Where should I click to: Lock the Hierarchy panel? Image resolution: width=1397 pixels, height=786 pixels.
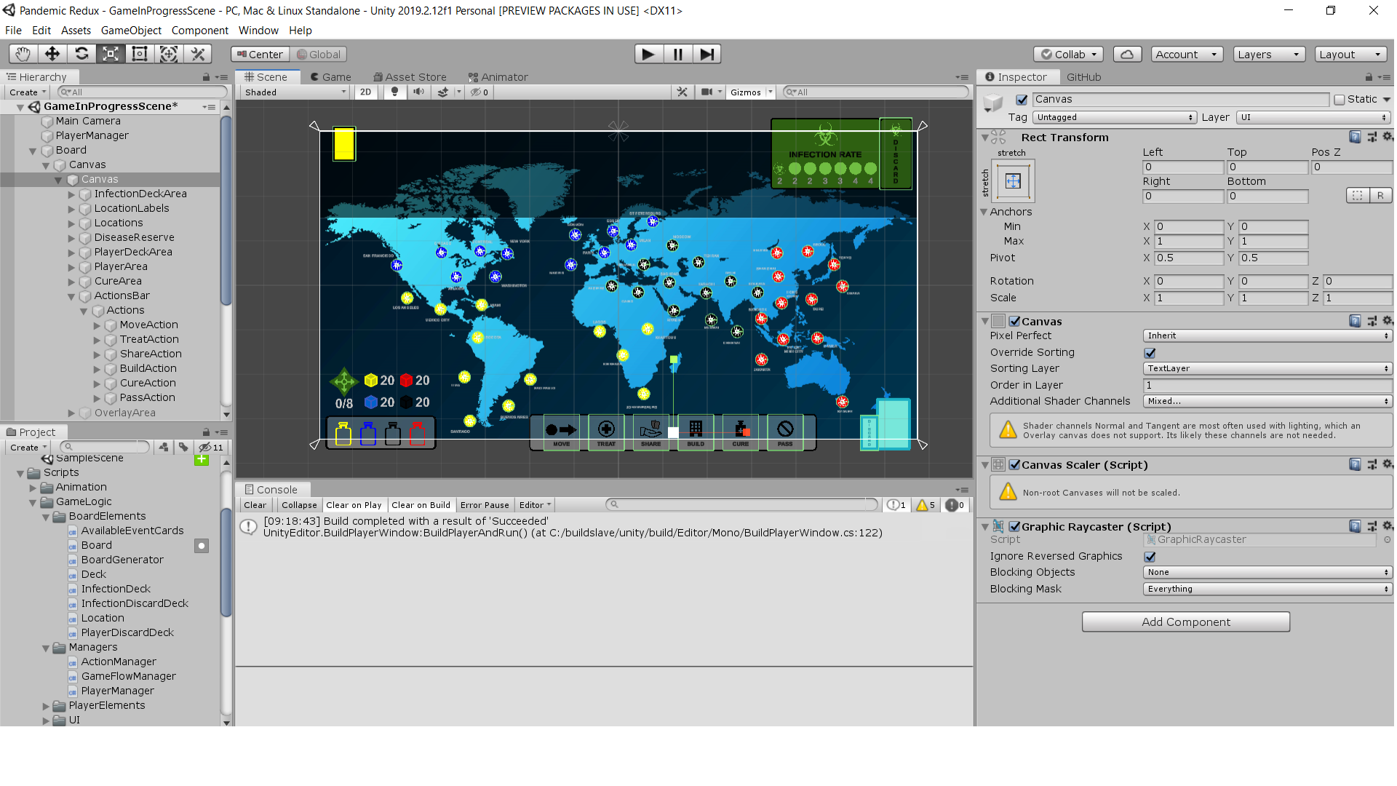(x=206, y=77)
